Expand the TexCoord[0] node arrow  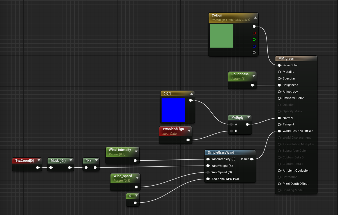coord(39,160)
